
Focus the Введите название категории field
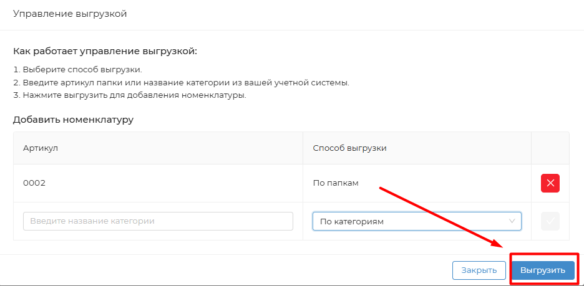pos(158,221)
